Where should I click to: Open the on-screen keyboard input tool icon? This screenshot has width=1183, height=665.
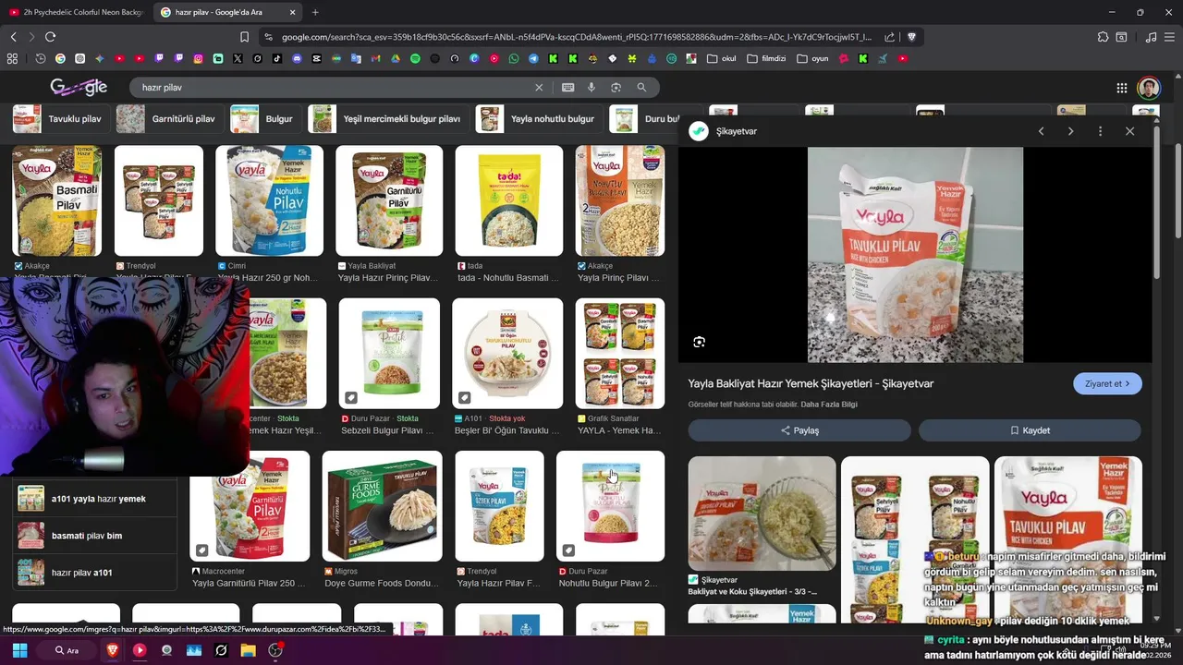point(567,87)
